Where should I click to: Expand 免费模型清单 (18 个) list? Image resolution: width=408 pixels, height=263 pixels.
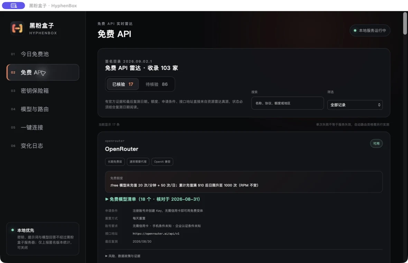tap(152, 199)
